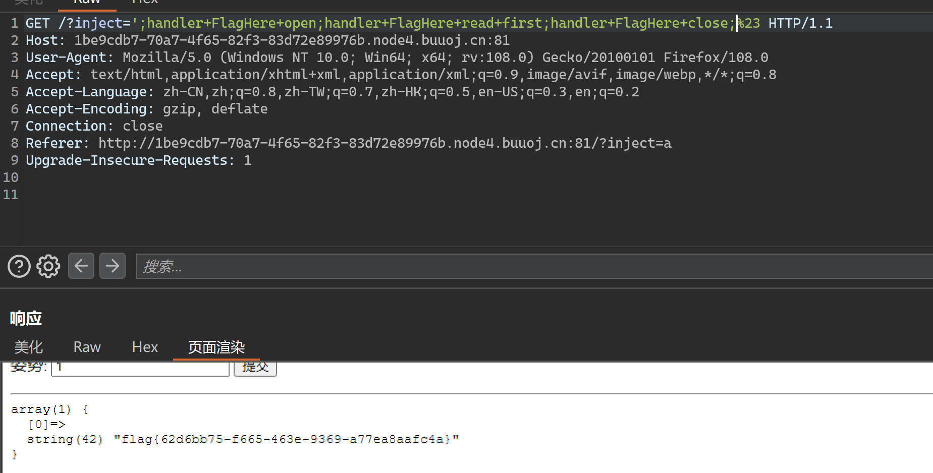Open the help question mark icon
The image size is (933, 473).
[19, 266]
